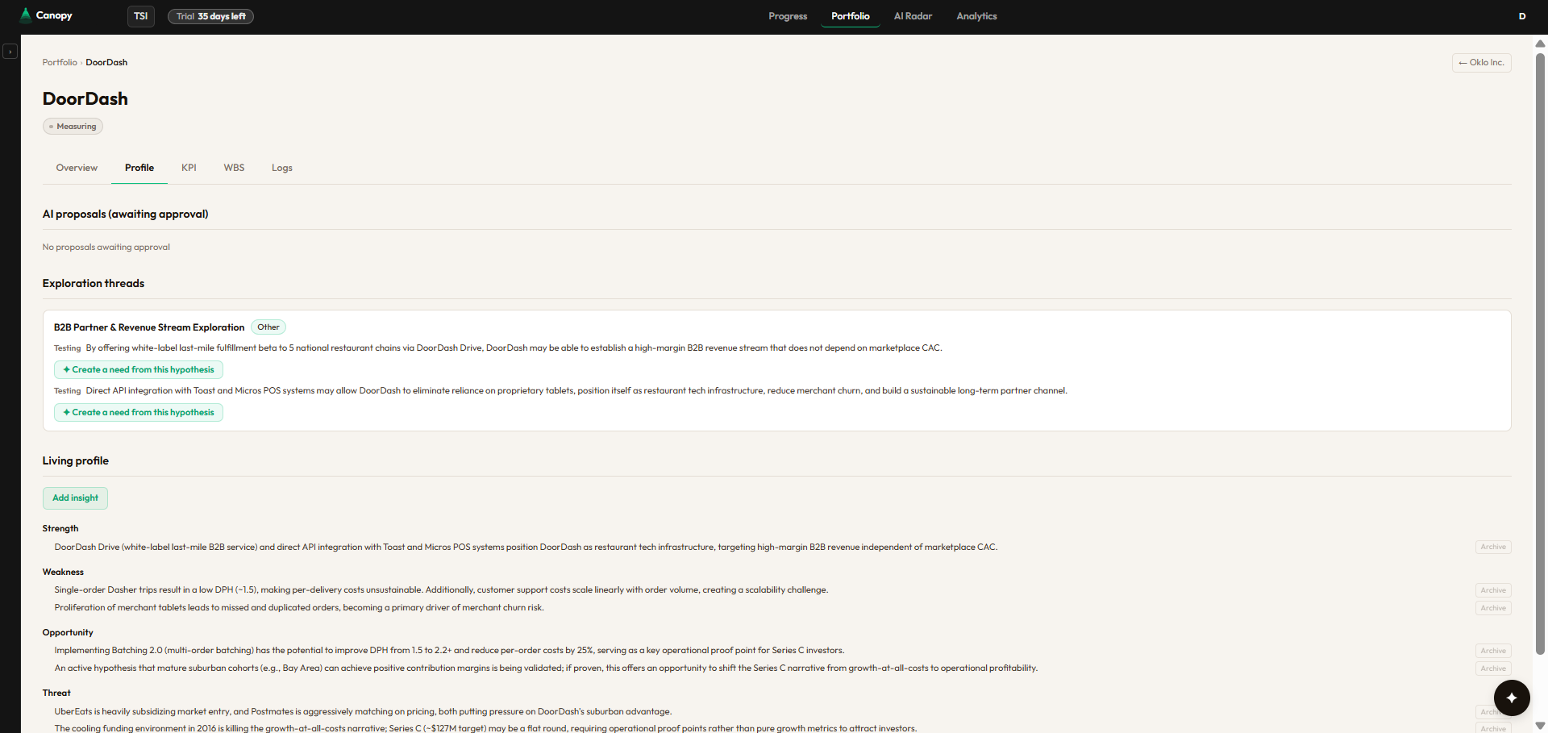Click the Opportunity section label
Image resolution: width=1548 pixels, height=733 pixels.
68,632
